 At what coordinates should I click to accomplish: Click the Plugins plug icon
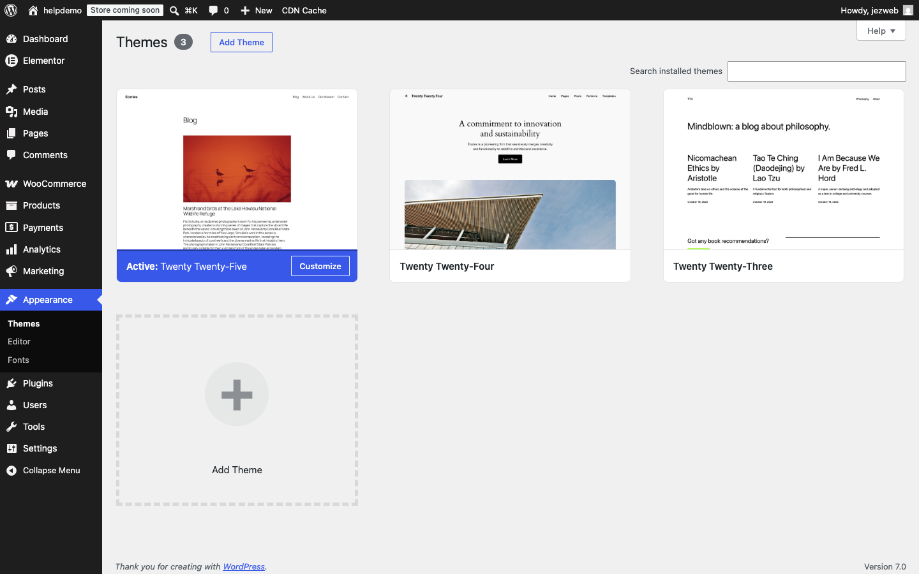(11, 383)
